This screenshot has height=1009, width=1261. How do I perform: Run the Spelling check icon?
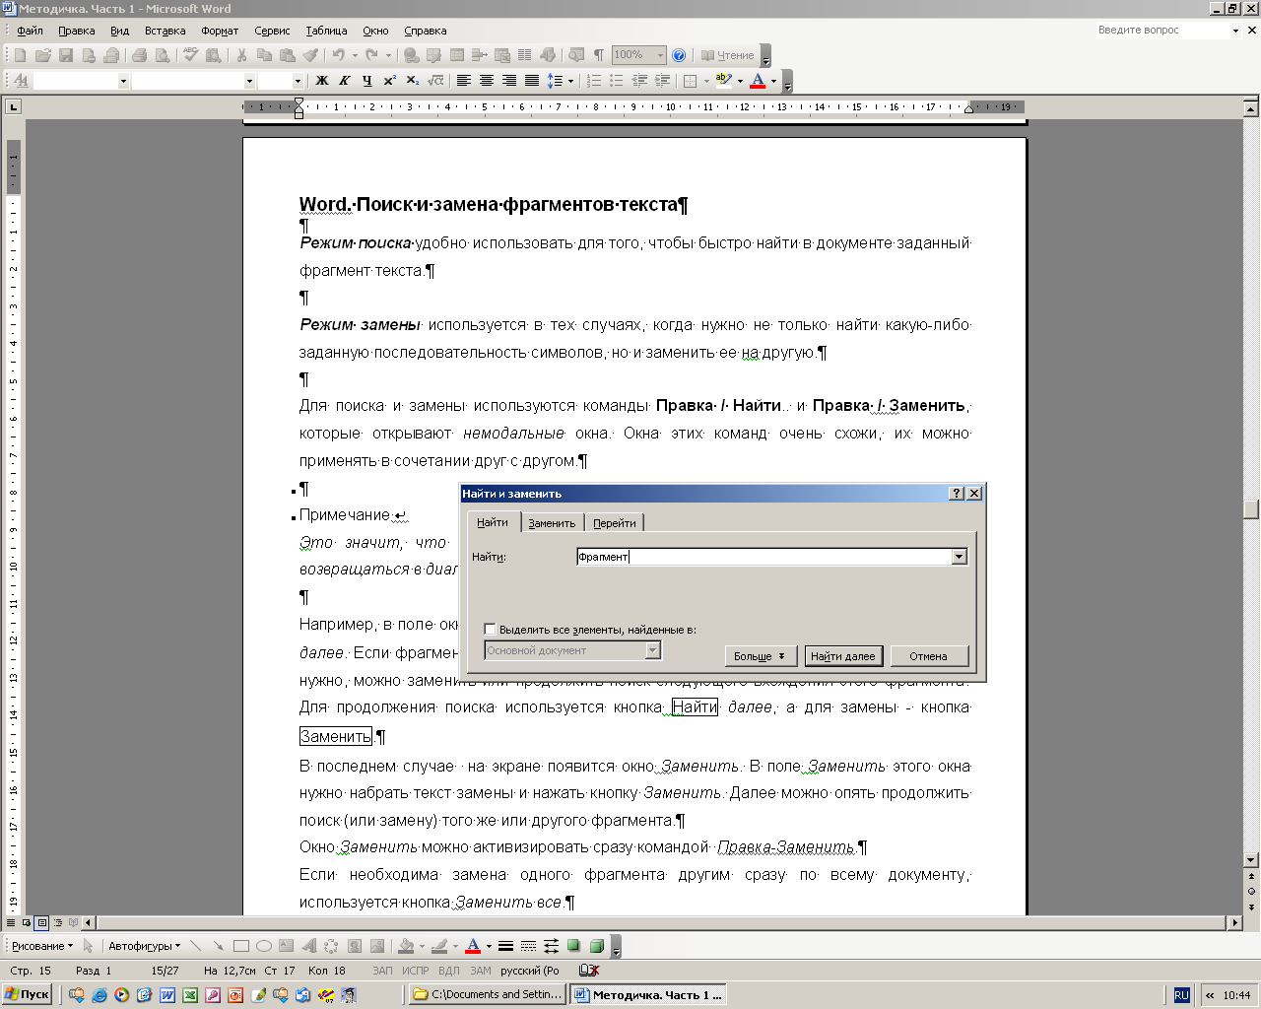tap(191, 55)
